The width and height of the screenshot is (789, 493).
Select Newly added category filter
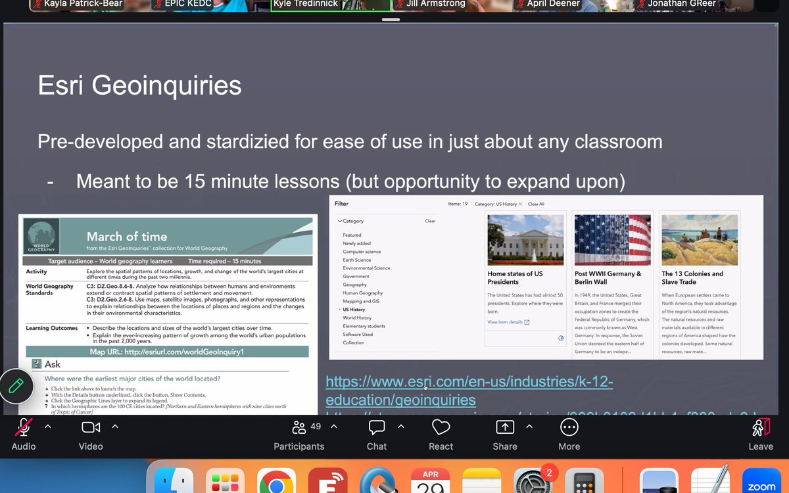click(356, 243)
